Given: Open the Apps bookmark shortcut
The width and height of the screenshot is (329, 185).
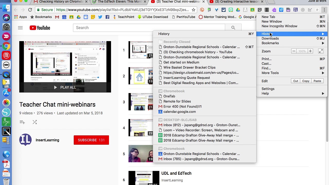Looking at the screenshot, I should point(21,17).
